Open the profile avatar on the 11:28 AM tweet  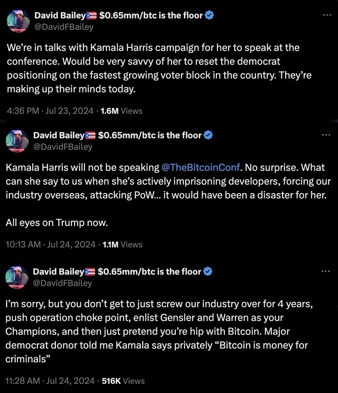pos(17,277)
